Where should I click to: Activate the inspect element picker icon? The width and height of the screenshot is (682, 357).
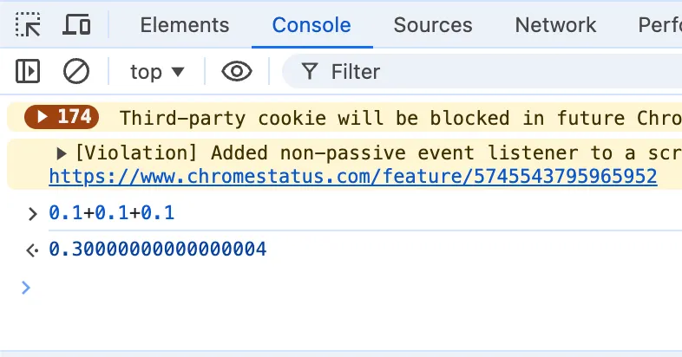(29, 25)
